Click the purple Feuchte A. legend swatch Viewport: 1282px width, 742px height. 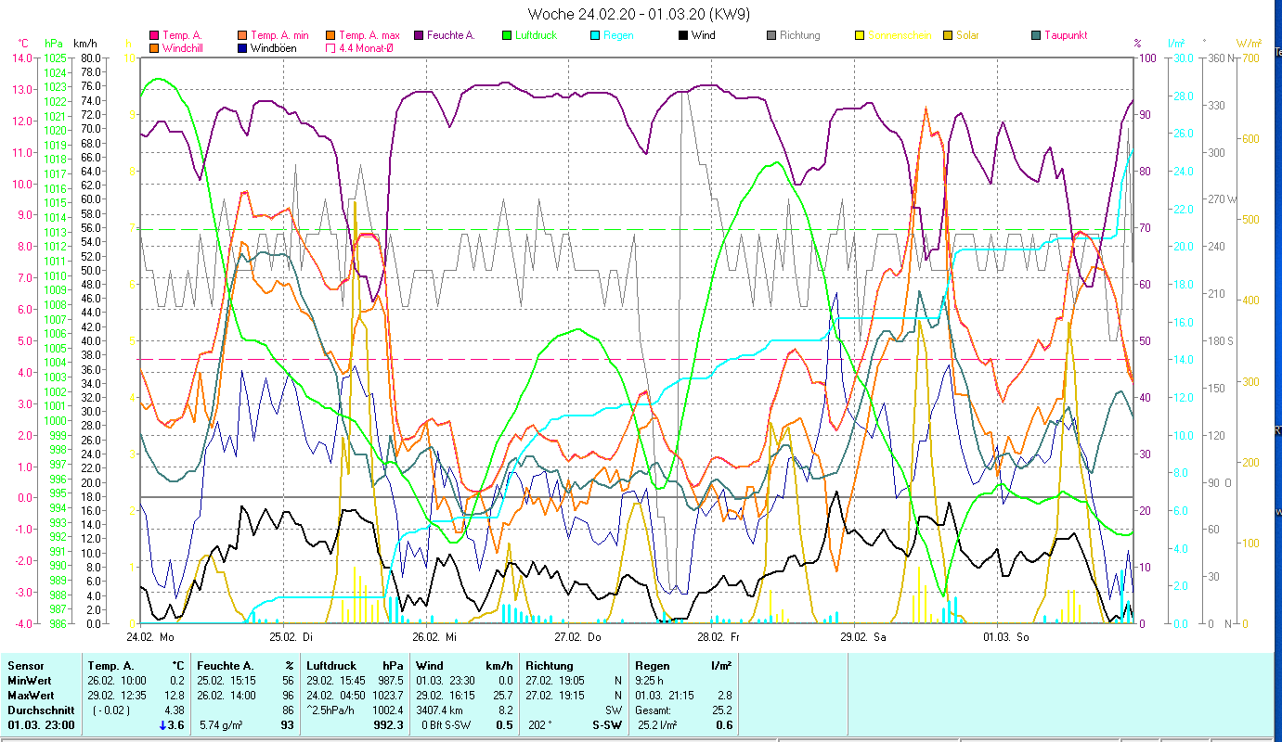coord(419,36)
